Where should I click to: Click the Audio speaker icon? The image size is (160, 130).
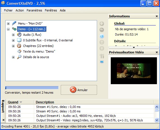point(19,35)
